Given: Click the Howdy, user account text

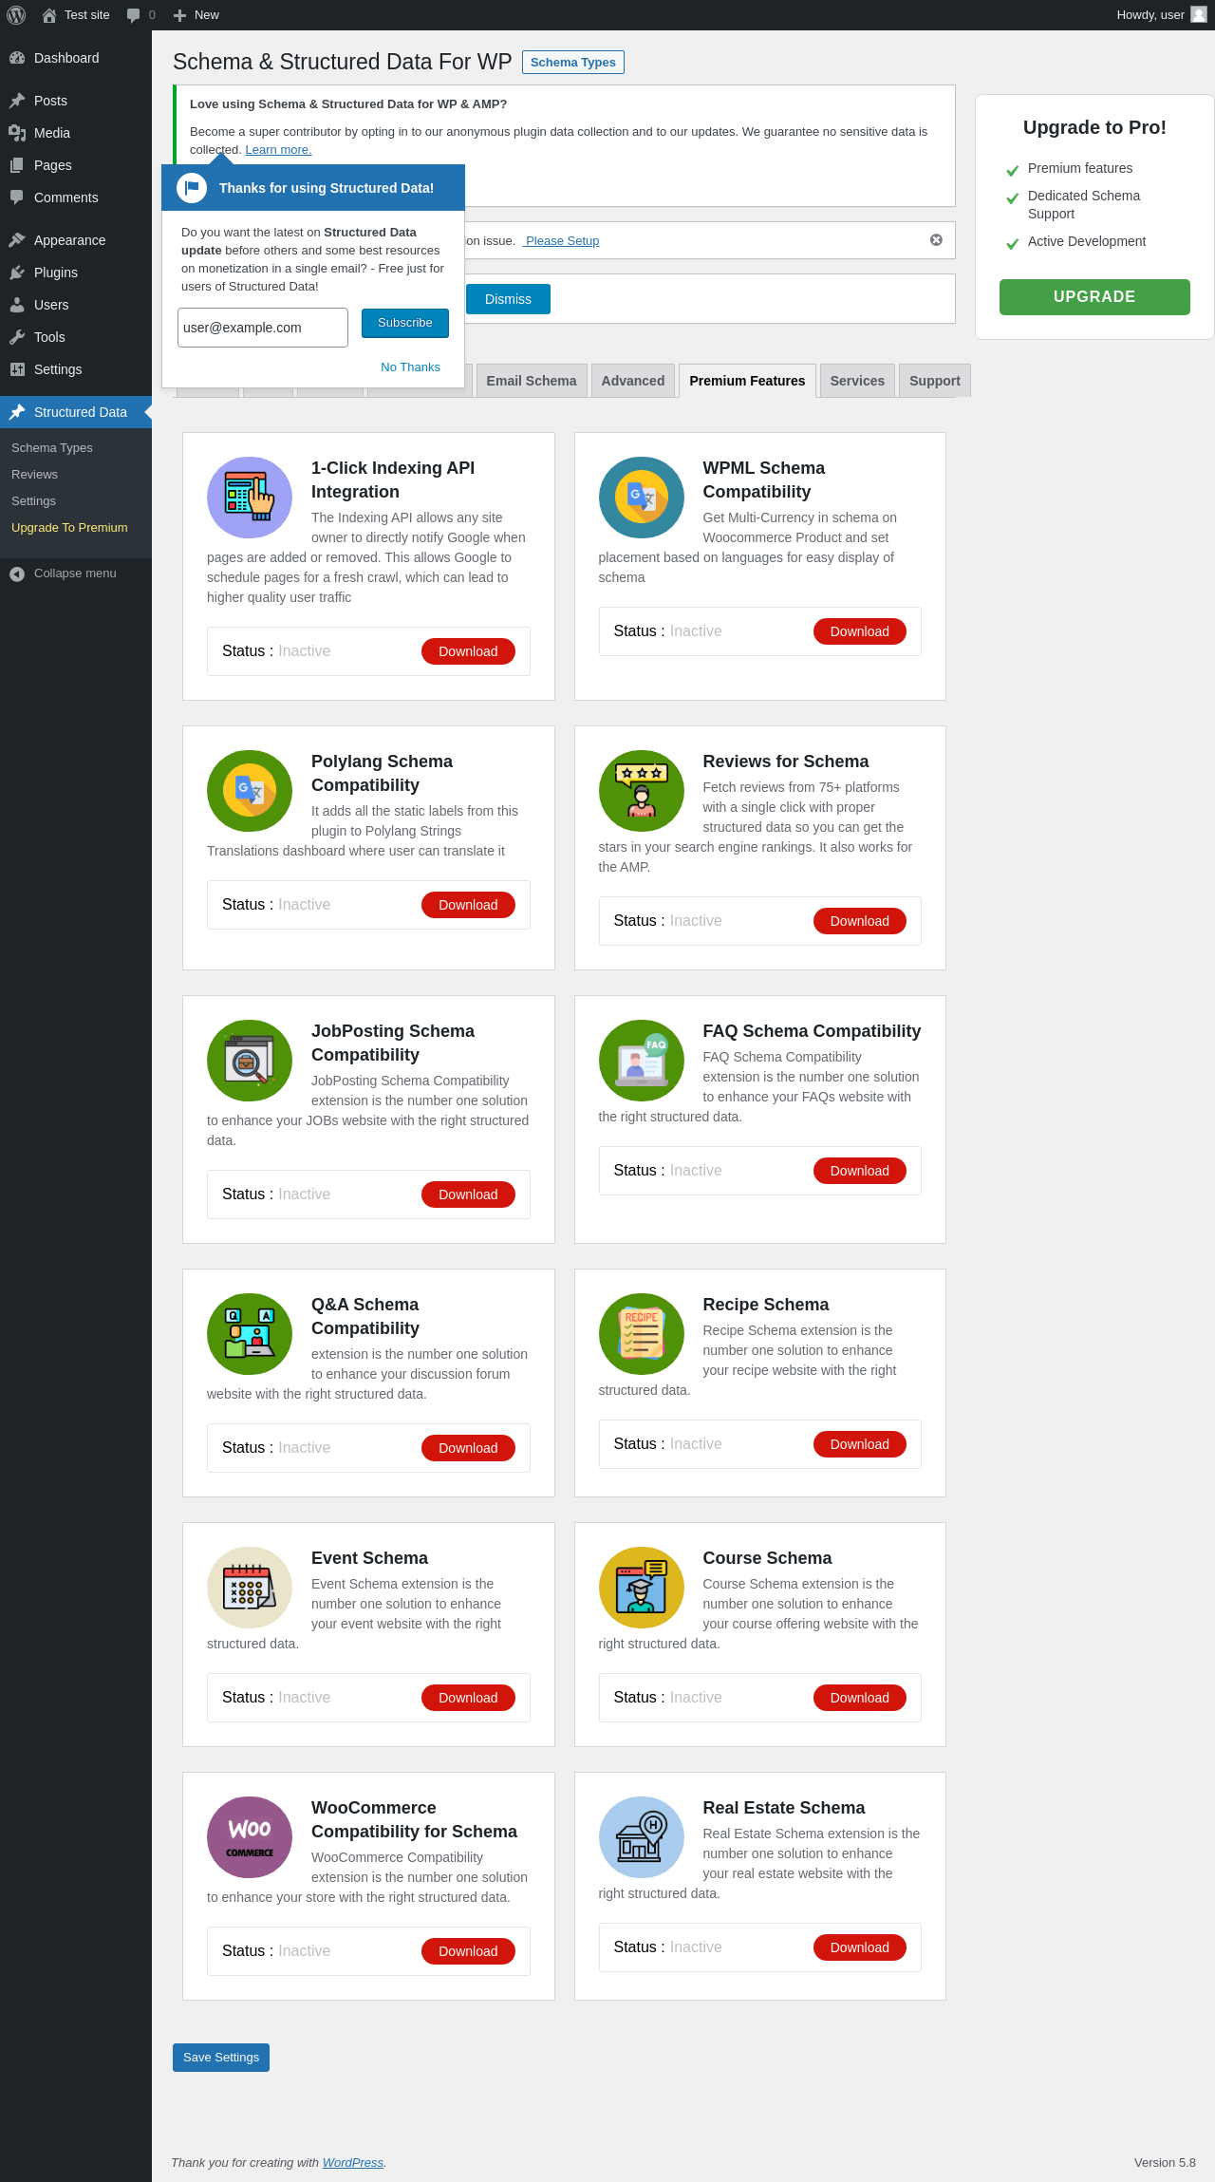Looking at the screenshot, I should (1150, 15).
